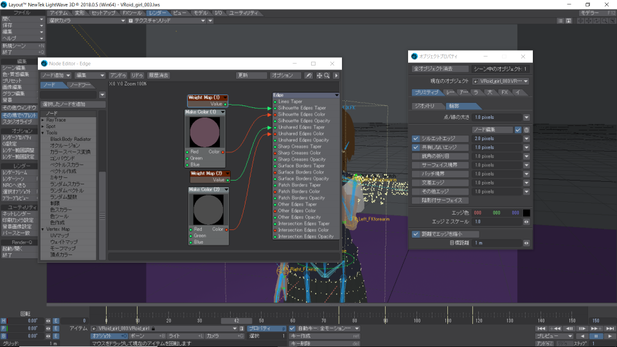This screenshot has width=617, height=347.
Task: Jump to next keyframe button
Action: 596,328
